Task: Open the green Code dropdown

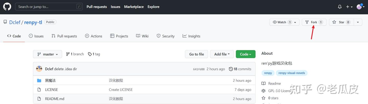Action: click(245, 54)
